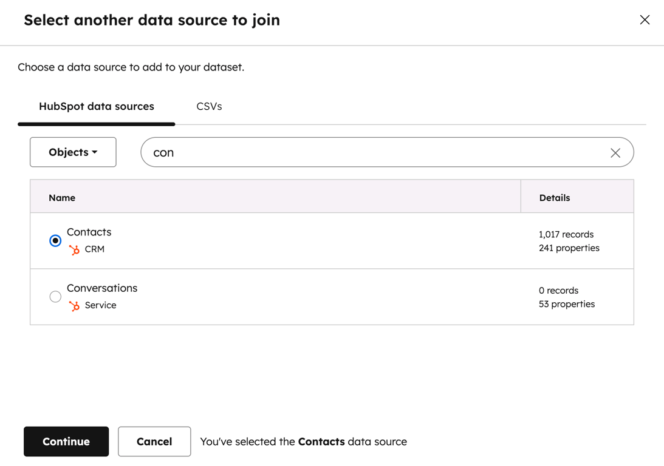
Task: Click the Service label under Conversations
Action: point(101,306)
